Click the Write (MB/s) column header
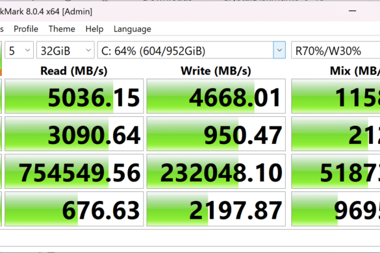 point(216,71)
